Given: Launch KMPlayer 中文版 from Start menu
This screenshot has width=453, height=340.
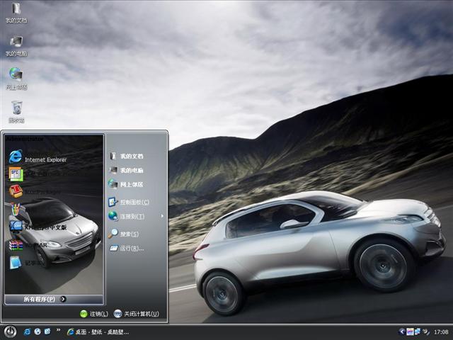Looking at the screenshot, I should [x=38, y=227].
